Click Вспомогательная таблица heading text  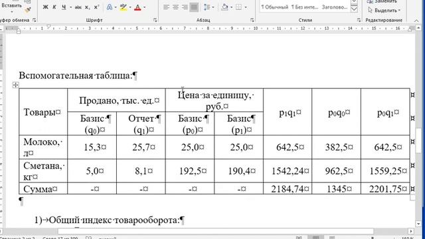[75, 75]
